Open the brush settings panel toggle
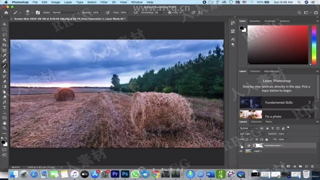The height and width of the screenshot is (180, 320). 38,12
